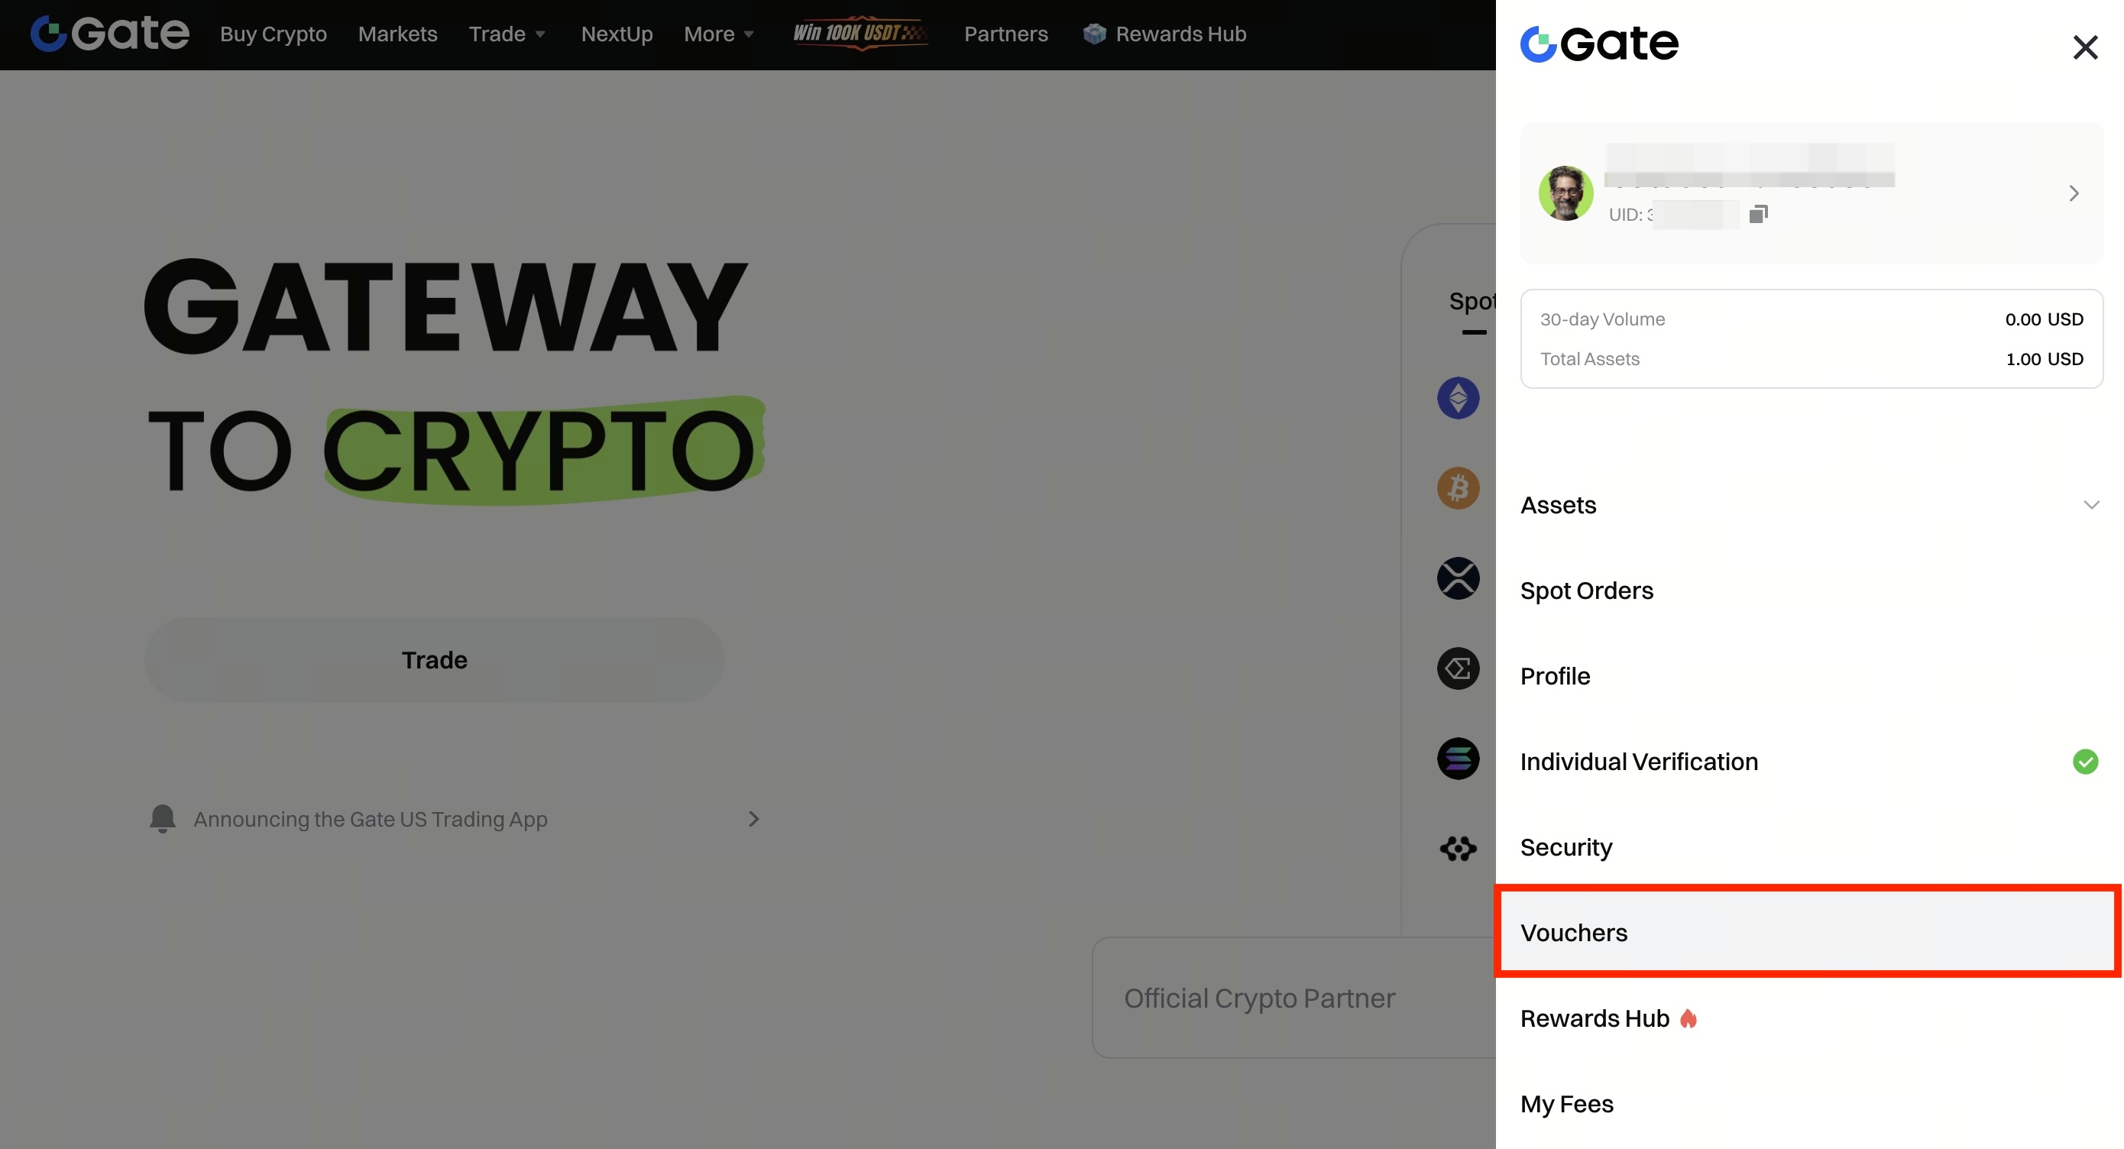Open Vouchers in the side menu
Viewport: 2124px width, 1149px height.
click(x=1809, y=932)
